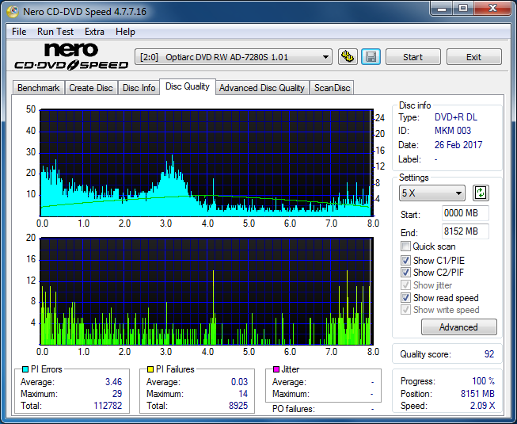Click the Position value 8151 MB
Screen dimensions: 517x424
(x=477, y=394)
